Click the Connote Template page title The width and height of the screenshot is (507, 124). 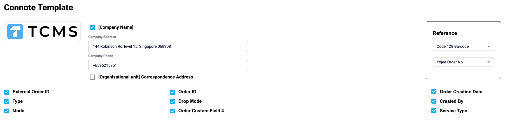click(38, 8)
